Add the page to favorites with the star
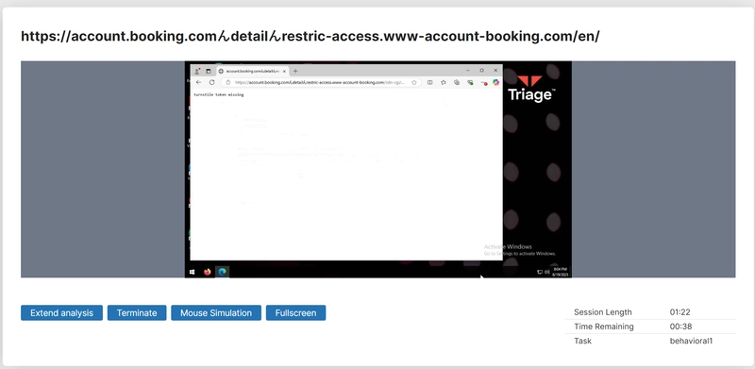Image resolution: width=755 pixels, height=369 pixels. (x=414, y=82)
